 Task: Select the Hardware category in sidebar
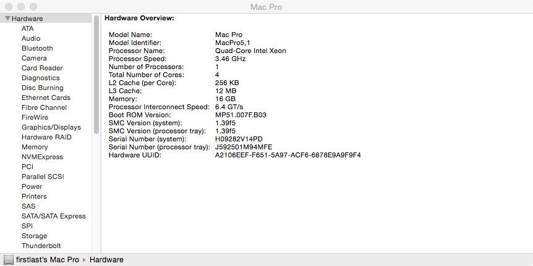[46, 19]
